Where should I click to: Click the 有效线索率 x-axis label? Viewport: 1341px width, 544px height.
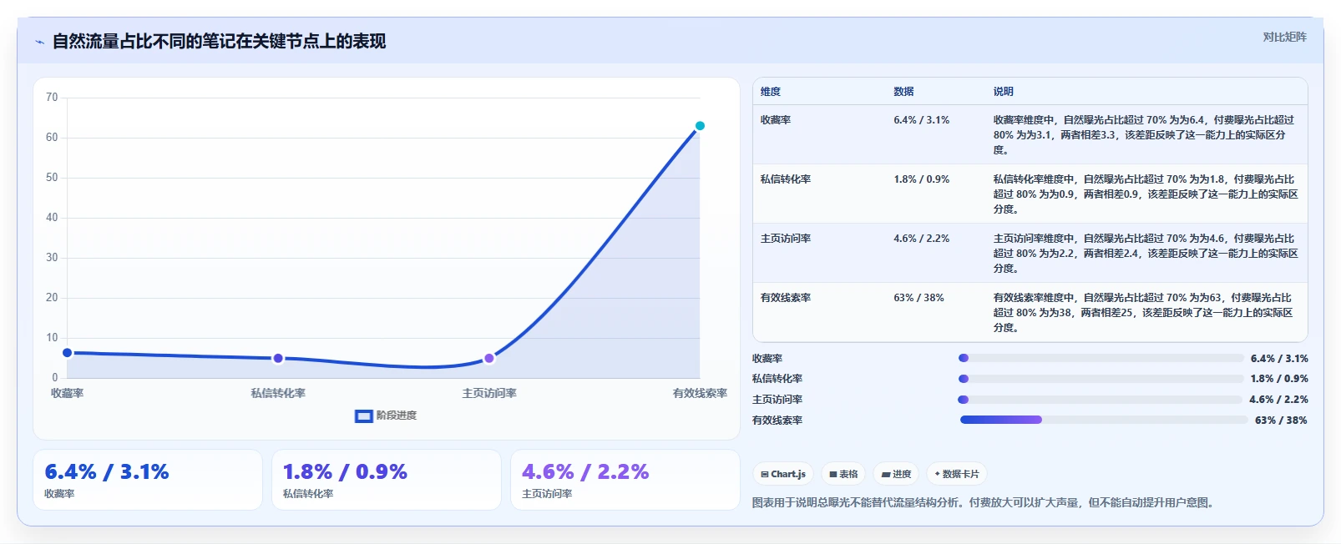700,393
